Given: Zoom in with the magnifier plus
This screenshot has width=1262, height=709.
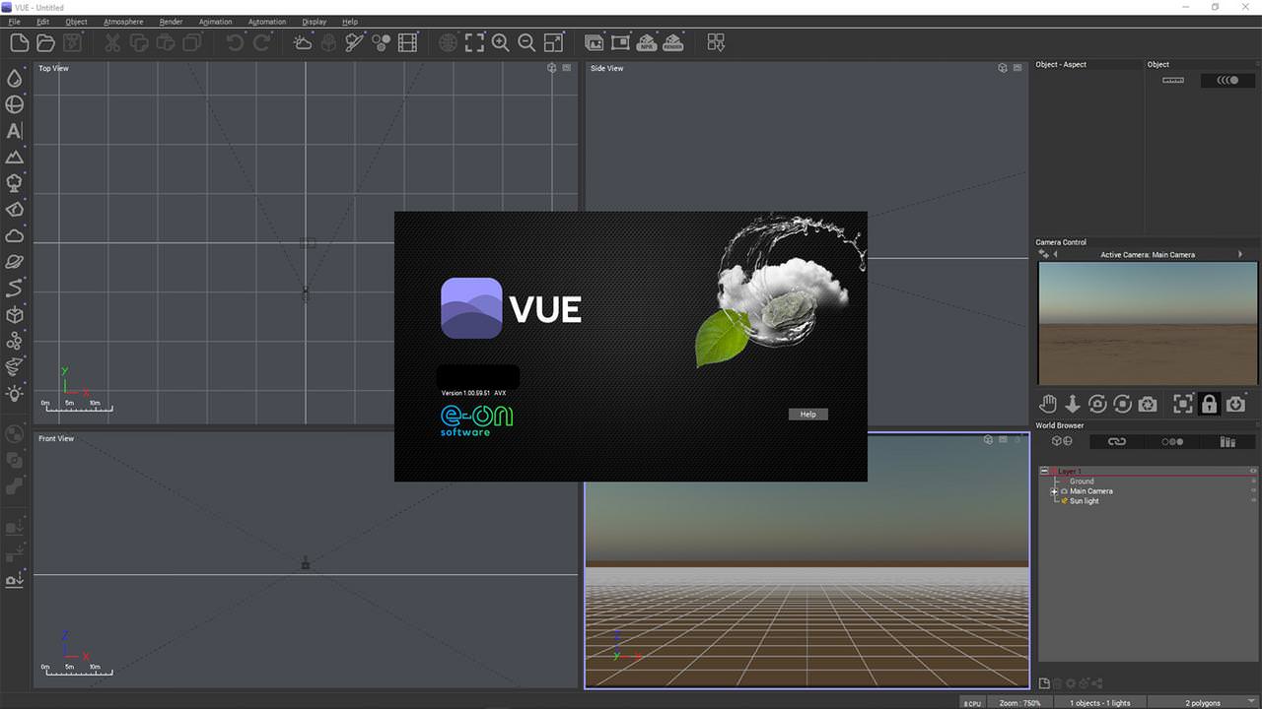Looking at the screenshot, I should (501, 42).
